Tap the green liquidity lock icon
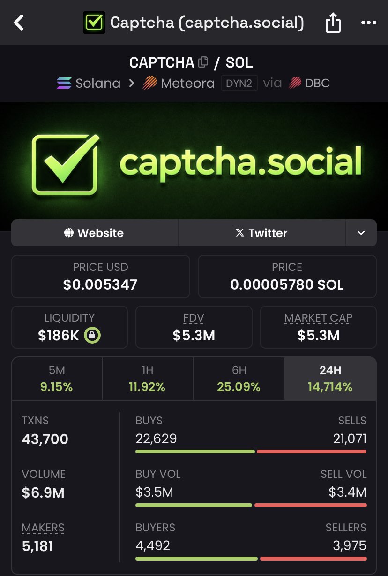 coord(92,336)
